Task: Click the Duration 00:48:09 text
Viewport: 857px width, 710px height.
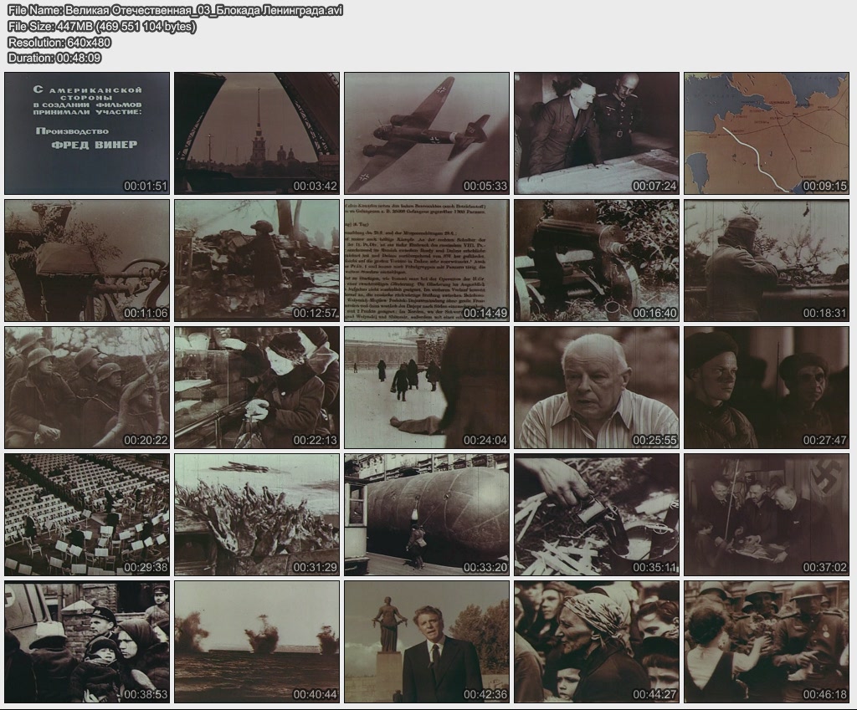Action: click(x=54, y=58)
